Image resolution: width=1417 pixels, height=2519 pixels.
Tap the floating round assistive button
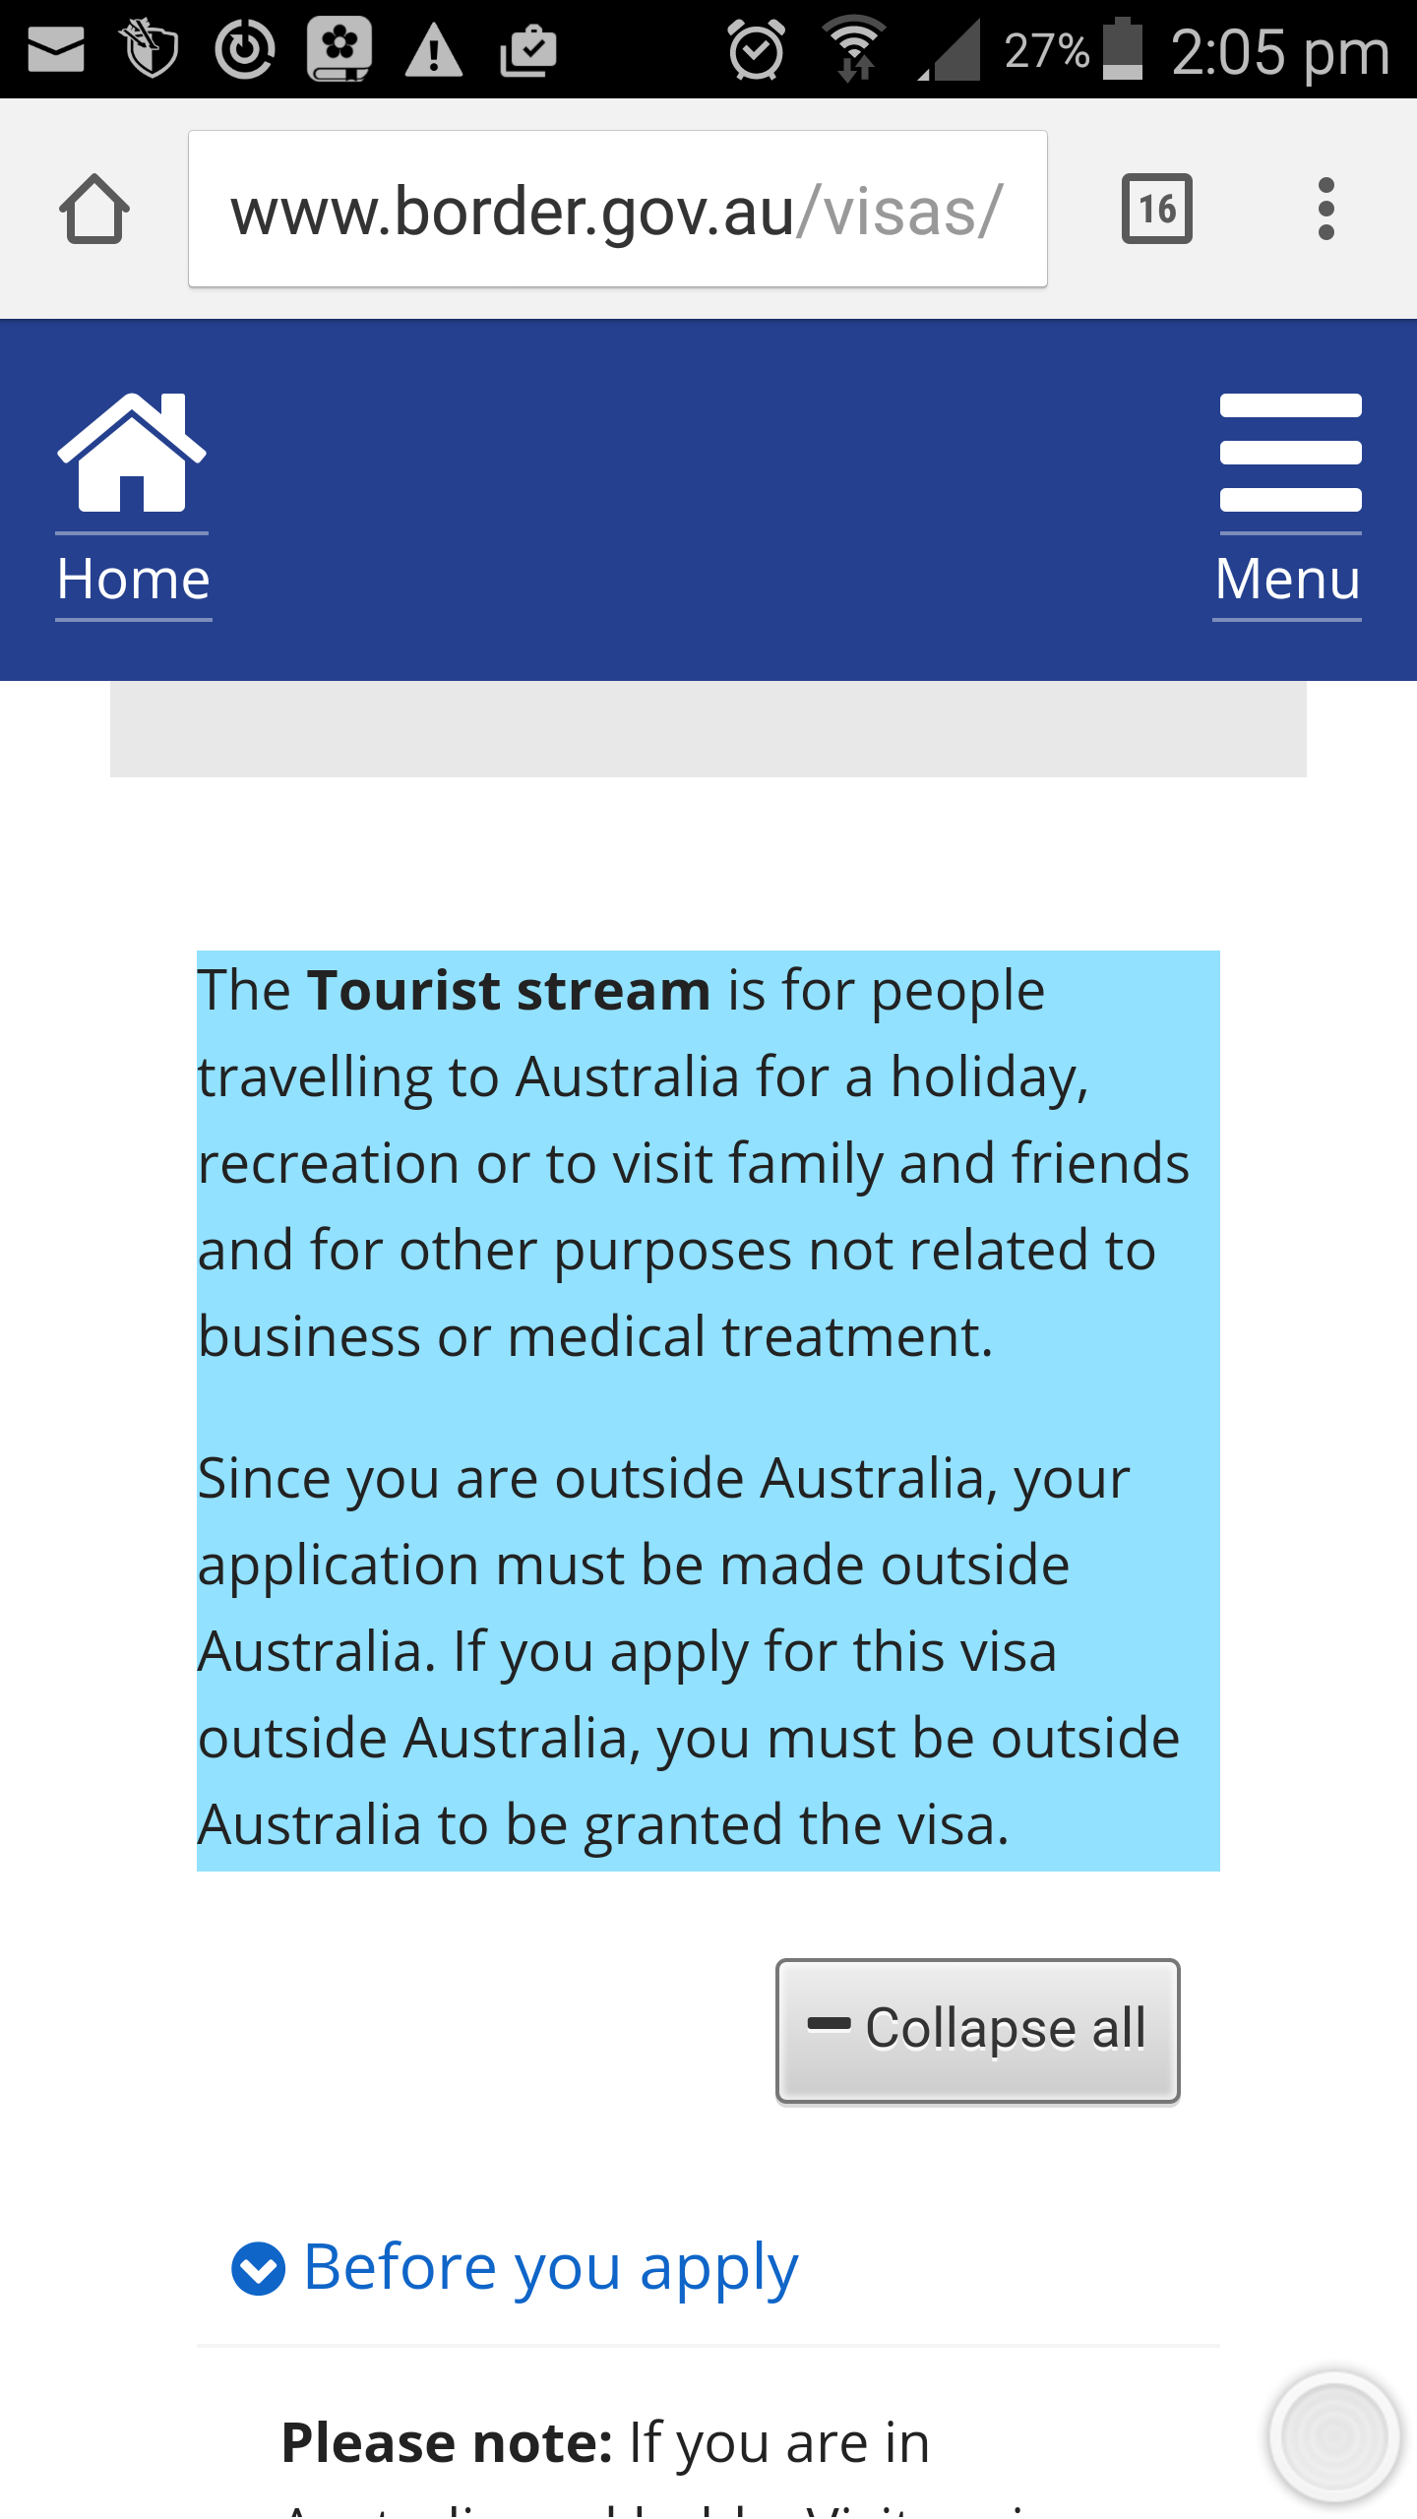[1333, 2436]
